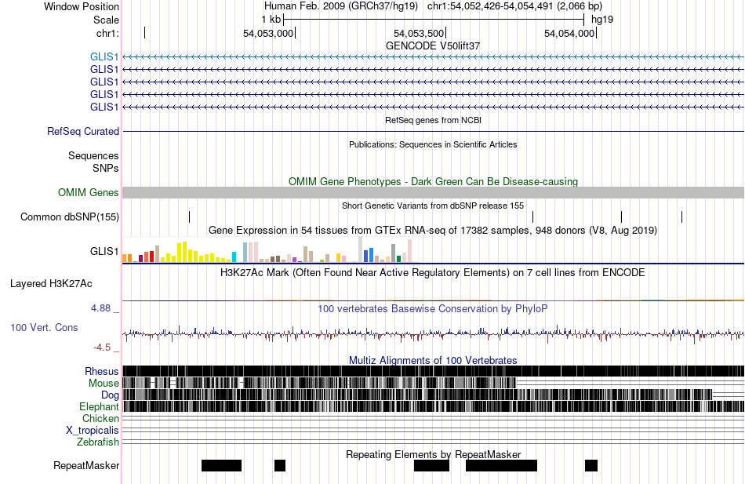Screen dimensions: 745x484
Task: Click the -4.5 PhyloP lower range value
Action: (x=102, y=348)
